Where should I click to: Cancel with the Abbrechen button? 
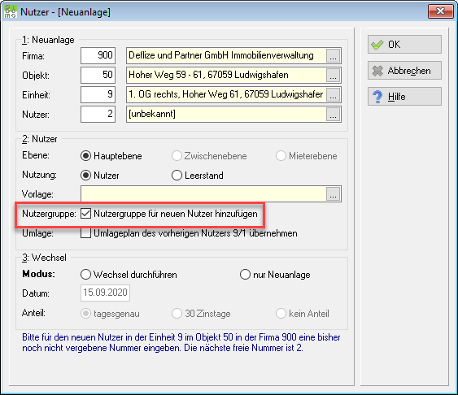(404, 71)
